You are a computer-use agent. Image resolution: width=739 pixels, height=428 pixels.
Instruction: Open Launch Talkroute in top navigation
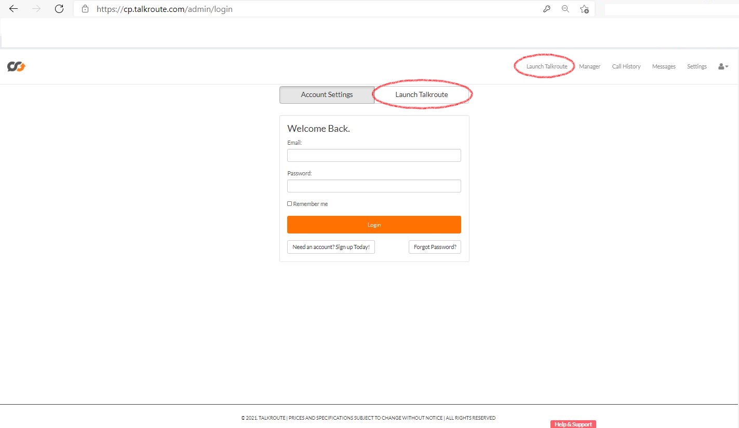(547, 66)
